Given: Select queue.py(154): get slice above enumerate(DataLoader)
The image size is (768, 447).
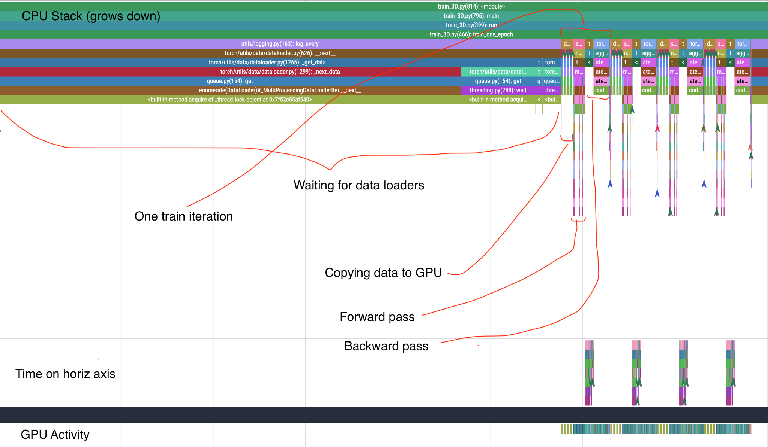Looking at the screenshot, I should [x=230, y=81].
